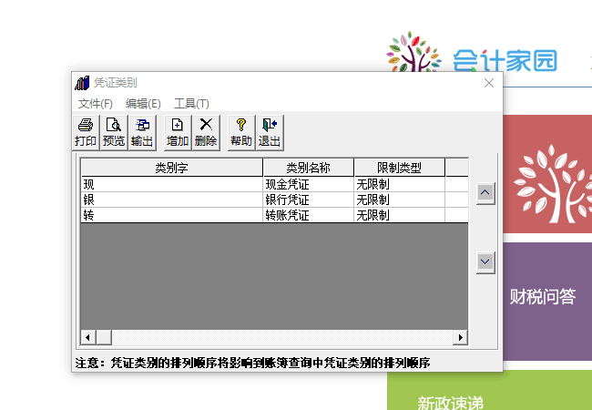Click 无限制 in the 银行凭证 row
The width and height of the screenshot is (592, 410).
(x=400, y=200)
